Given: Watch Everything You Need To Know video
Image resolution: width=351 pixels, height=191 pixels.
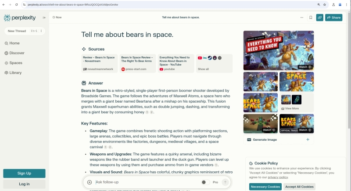Looking at the screenshot, I should pos(279,50).
